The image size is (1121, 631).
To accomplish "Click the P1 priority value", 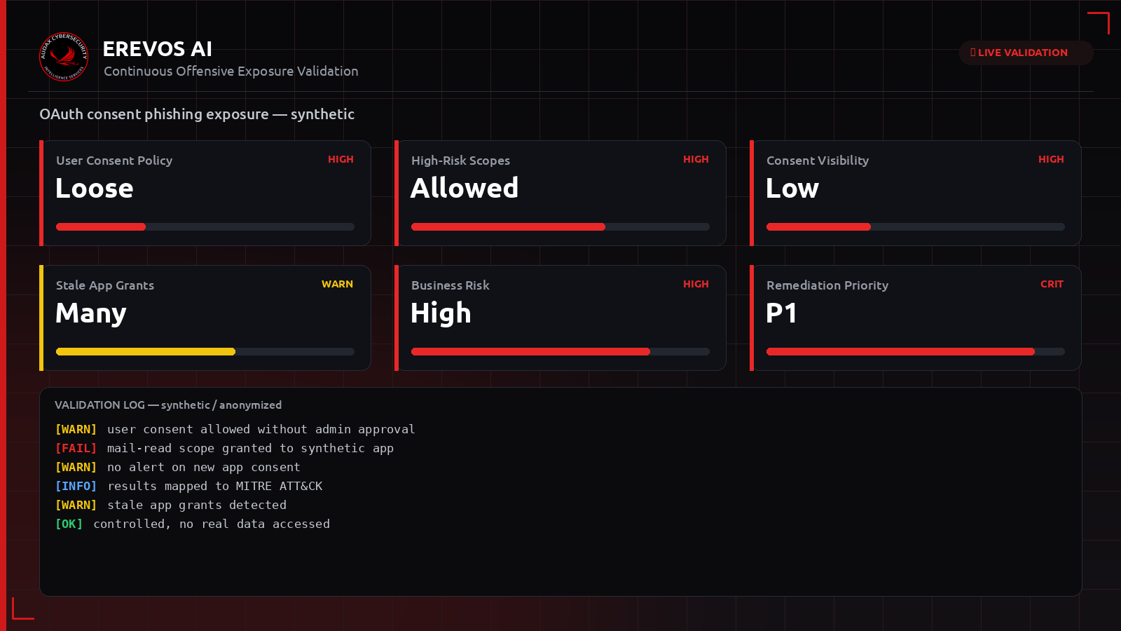I will pyautogui.click(x=781, y=313).
